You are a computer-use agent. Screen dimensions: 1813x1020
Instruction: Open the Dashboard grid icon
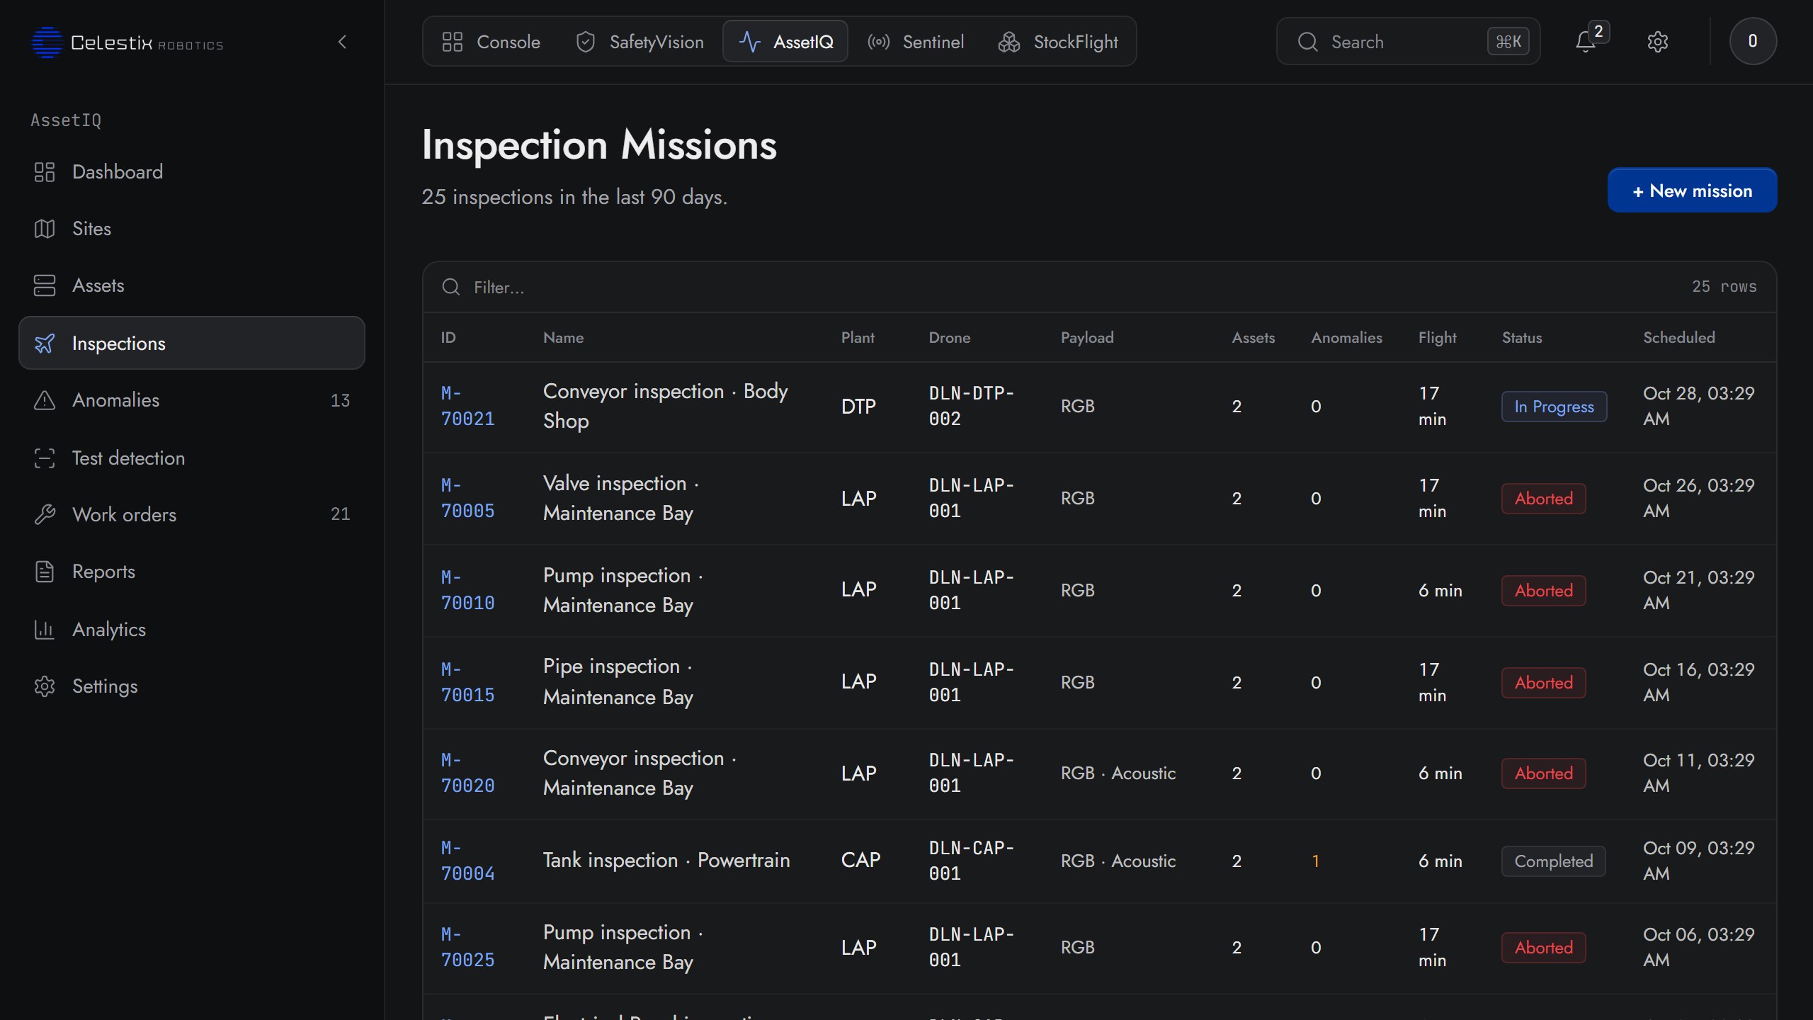pos(45,172)
